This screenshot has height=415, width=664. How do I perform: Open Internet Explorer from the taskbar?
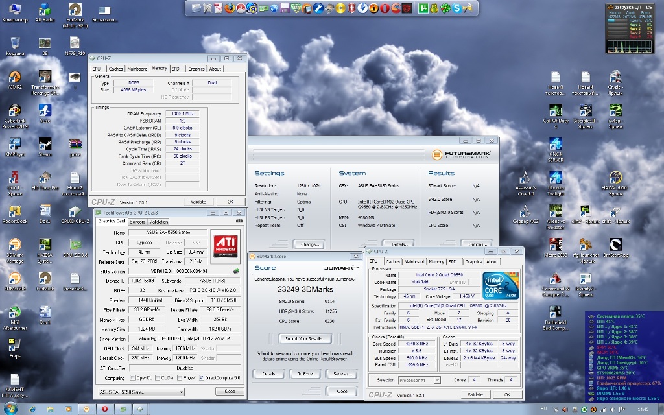click(32, 410)
